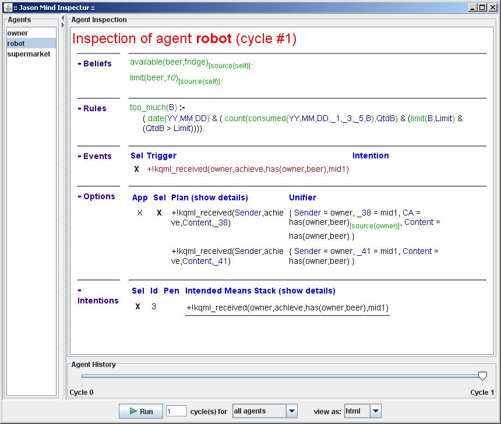Click the Unifier column header

[x=302, y=197]
